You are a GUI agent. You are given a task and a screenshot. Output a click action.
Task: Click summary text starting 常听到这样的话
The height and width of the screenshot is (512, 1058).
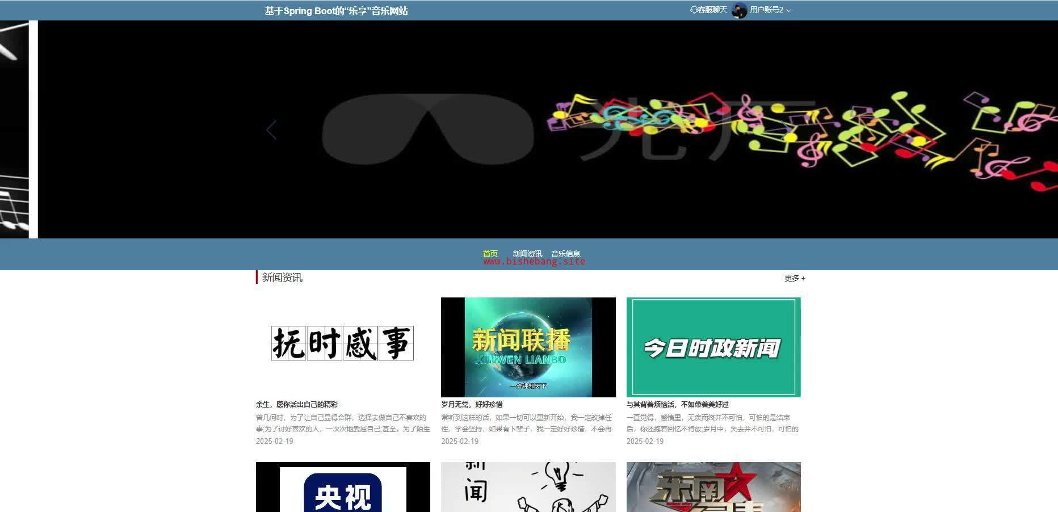tap(527, 423)
